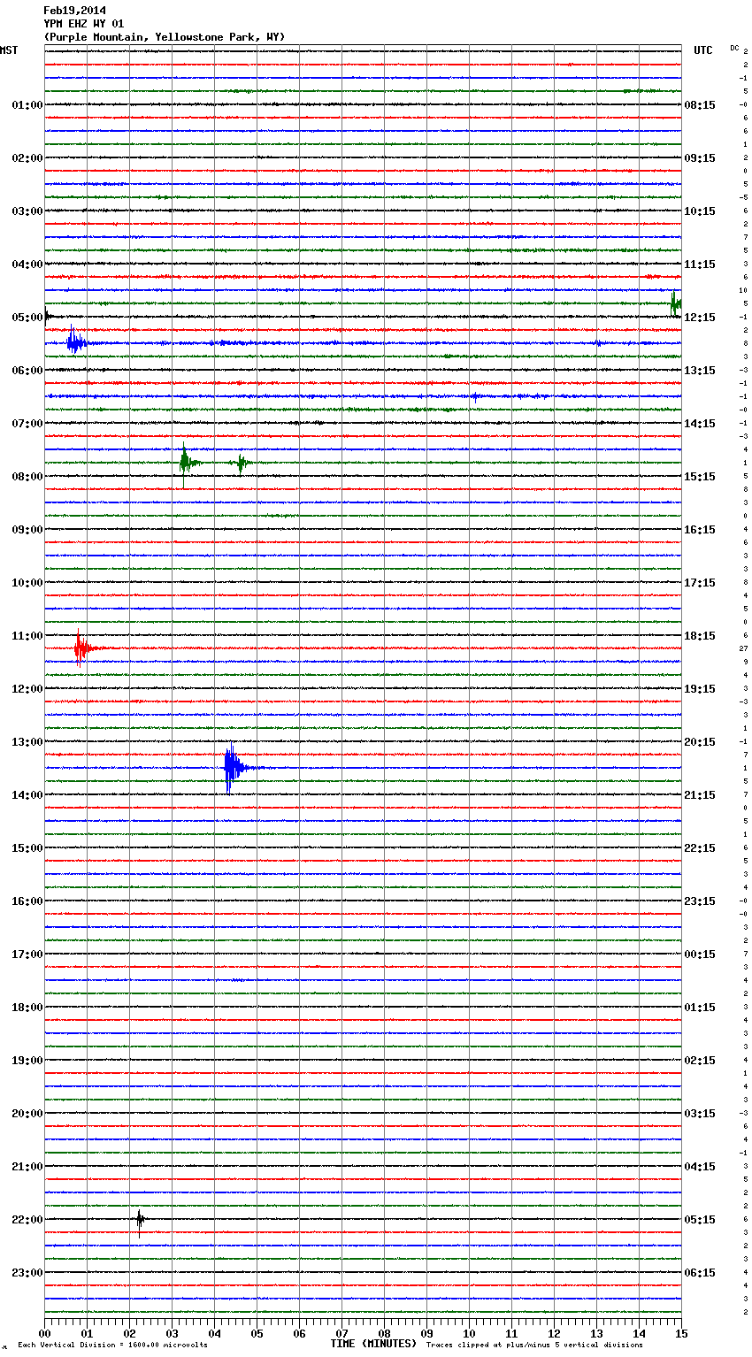
Task: Click the 12:15 UTC time label
Action: coord(700,318)
